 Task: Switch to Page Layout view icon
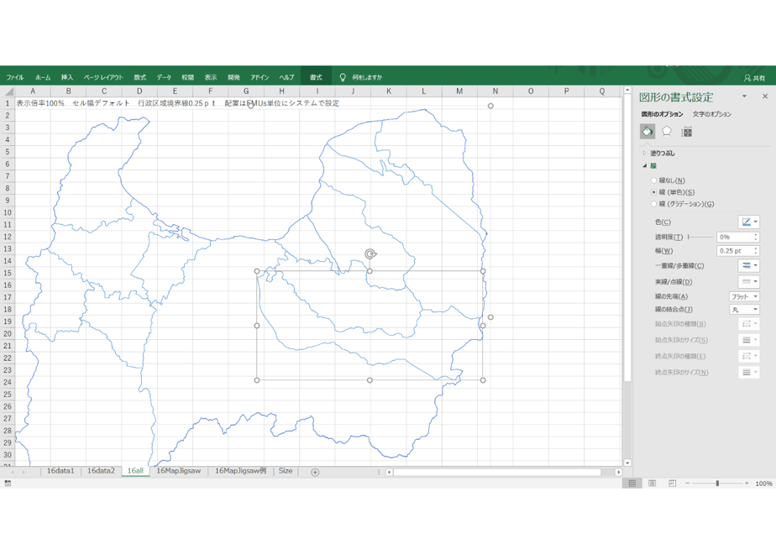(653, 483)
